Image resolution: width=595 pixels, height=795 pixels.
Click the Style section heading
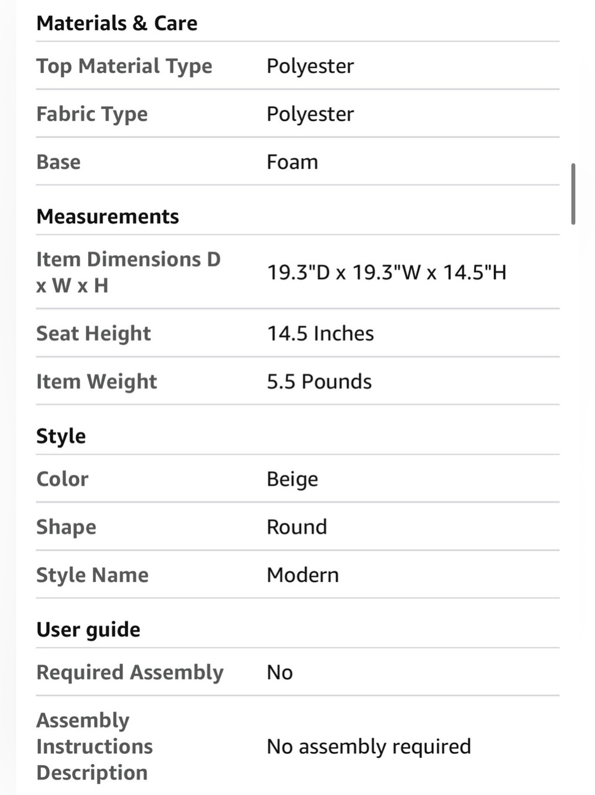pos(61,436)
